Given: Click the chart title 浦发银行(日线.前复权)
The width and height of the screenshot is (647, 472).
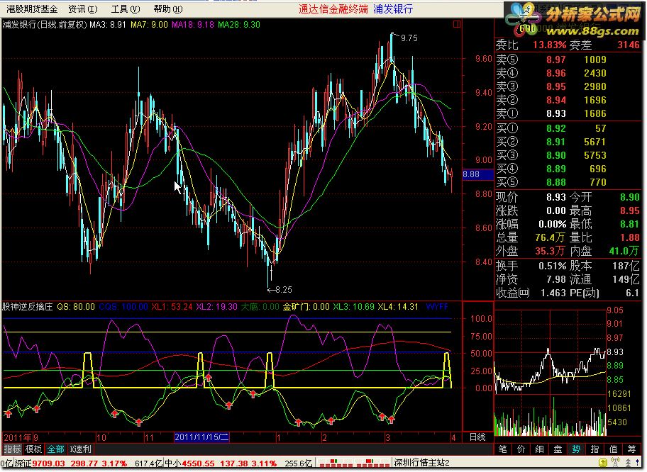Looking at the screenshot, I should click(45, 24).
